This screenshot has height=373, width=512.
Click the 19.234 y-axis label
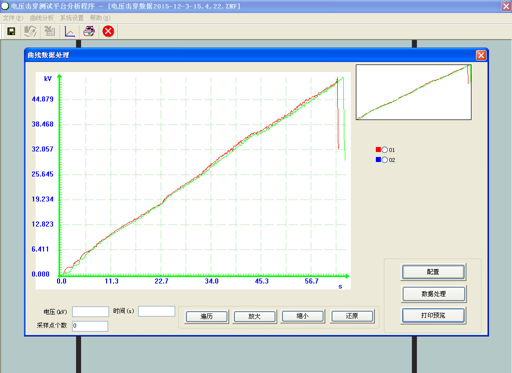click(x=43, y=199)
